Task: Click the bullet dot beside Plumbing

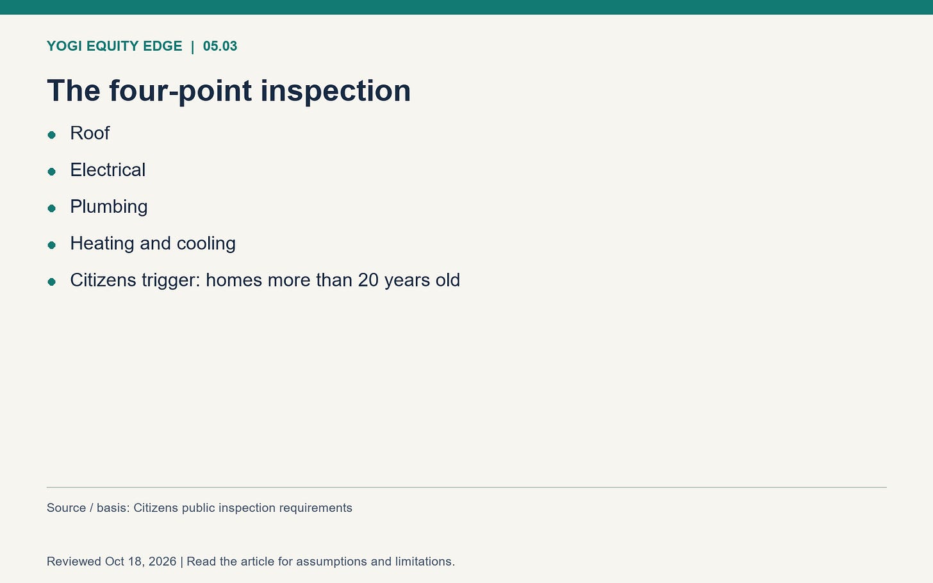Action: [52, 208]
